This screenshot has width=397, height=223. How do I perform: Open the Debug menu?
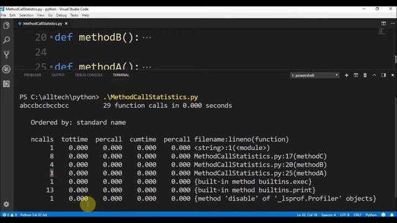[61, 15]
